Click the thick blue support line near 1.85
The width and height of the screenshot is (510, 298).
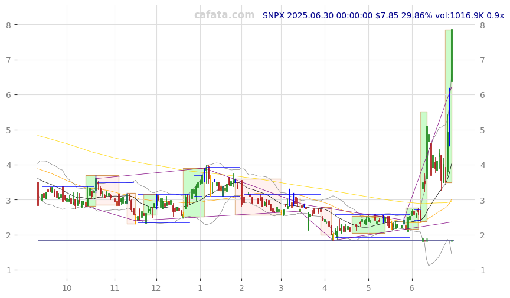tap(246, 240)
